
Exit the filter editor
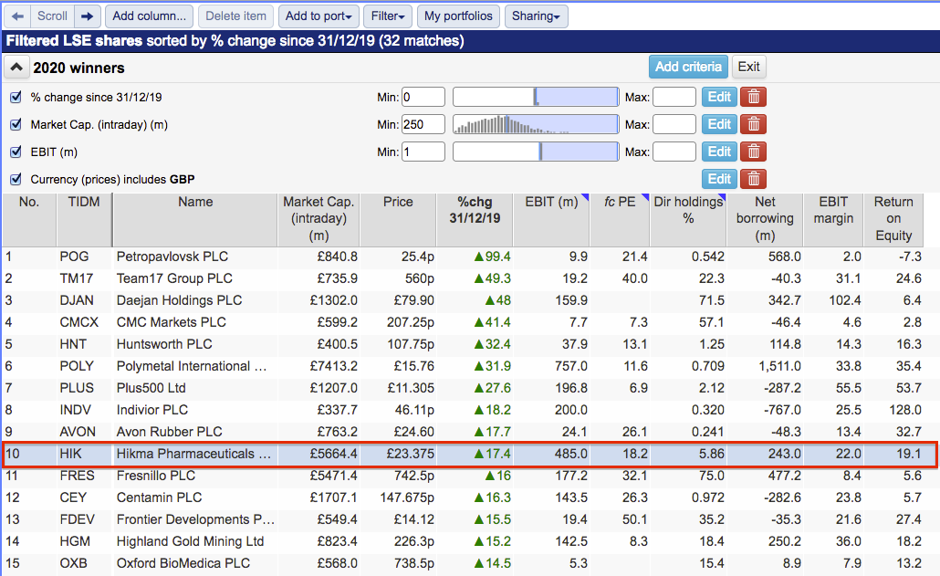[748, 67]
